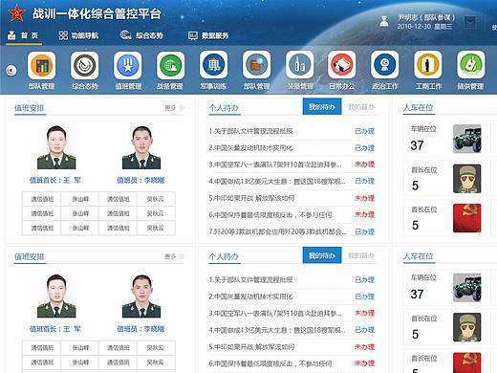Open item 5.中印如果开战 in second panel
Image resolution: width=497 pixels, height=373 pixels.
251,347
